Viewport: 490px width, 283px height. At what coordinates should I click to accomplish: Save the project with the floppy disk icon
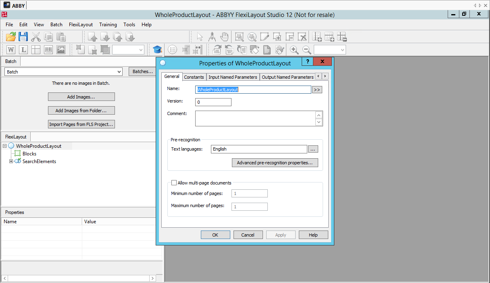click(23, 37)
